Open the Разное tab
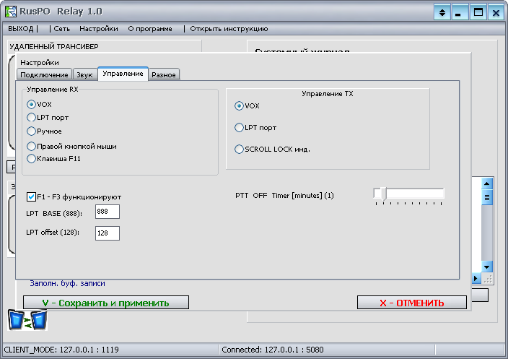Screen dimensions: 508x359 coord(164,74)
